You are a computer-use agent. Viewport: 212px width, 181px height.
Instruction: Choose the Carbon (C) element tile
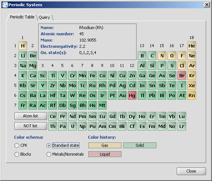point(152,56)
